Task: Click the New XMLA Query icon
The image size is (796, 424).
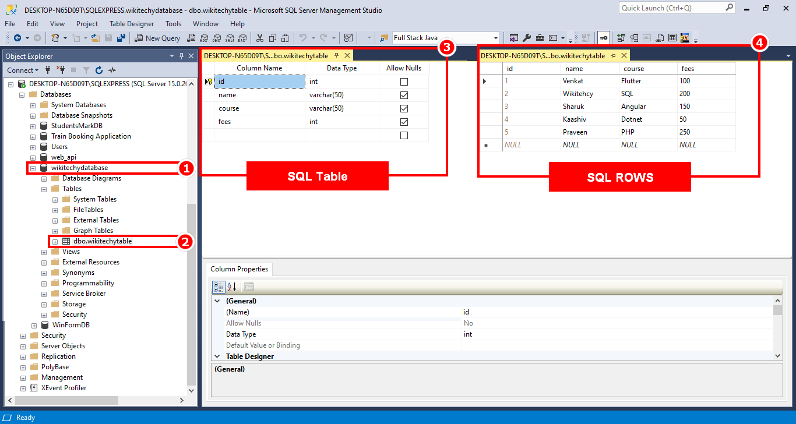Action: (230, 38)
